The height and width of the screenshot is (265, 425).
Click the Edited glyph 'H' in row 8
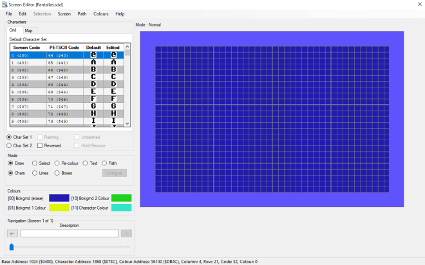click(113, 112)
